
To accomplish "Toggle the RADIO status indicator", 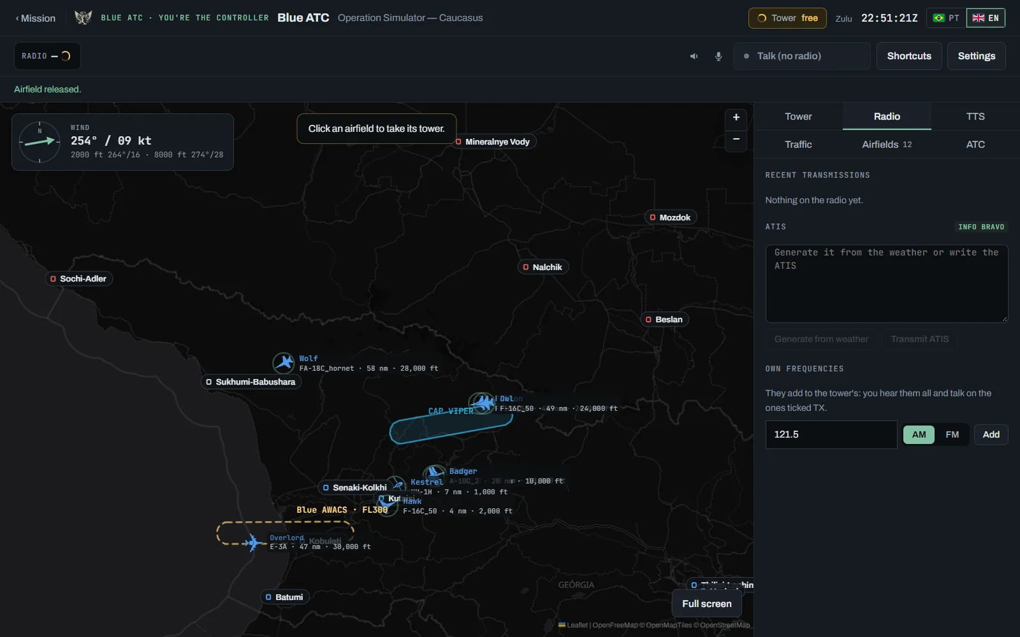I will [x=47, y=56].
